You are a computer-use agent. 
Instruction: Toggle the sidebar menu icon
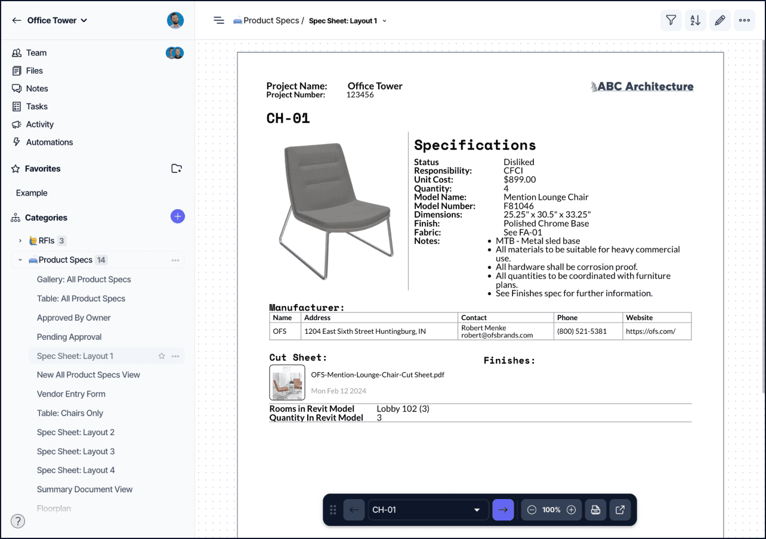[219, 20]
